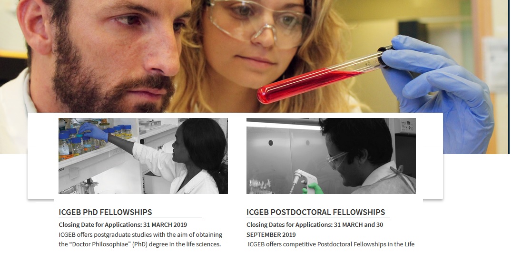Click the Postdoctoral fellowships lab thumbnail
Screen dimensions: 512x253
point(331,156)
